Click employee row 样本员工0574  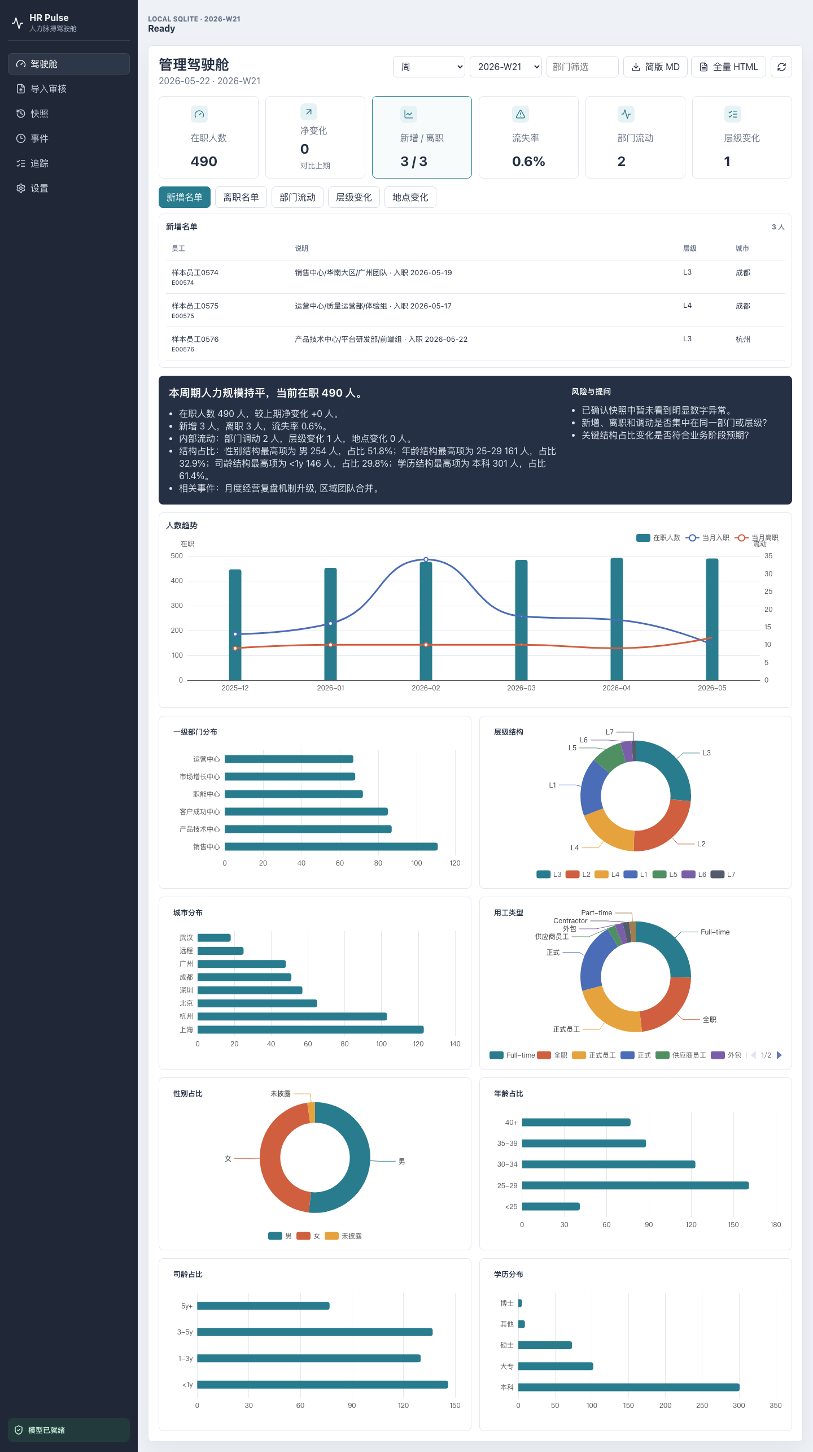pos(475,277)
